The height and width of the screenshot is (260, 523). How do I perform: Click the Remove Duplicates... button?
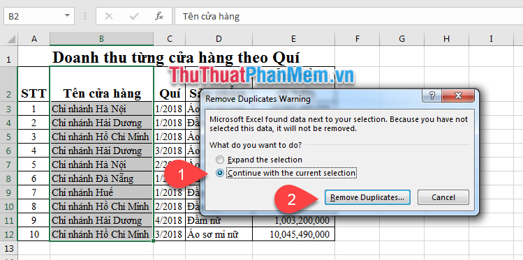(x=367, y=197)
